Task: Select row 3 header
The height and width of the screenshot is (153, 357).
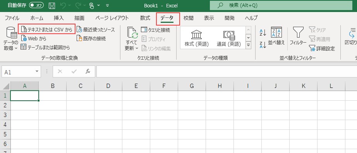Action: point(5,115)
